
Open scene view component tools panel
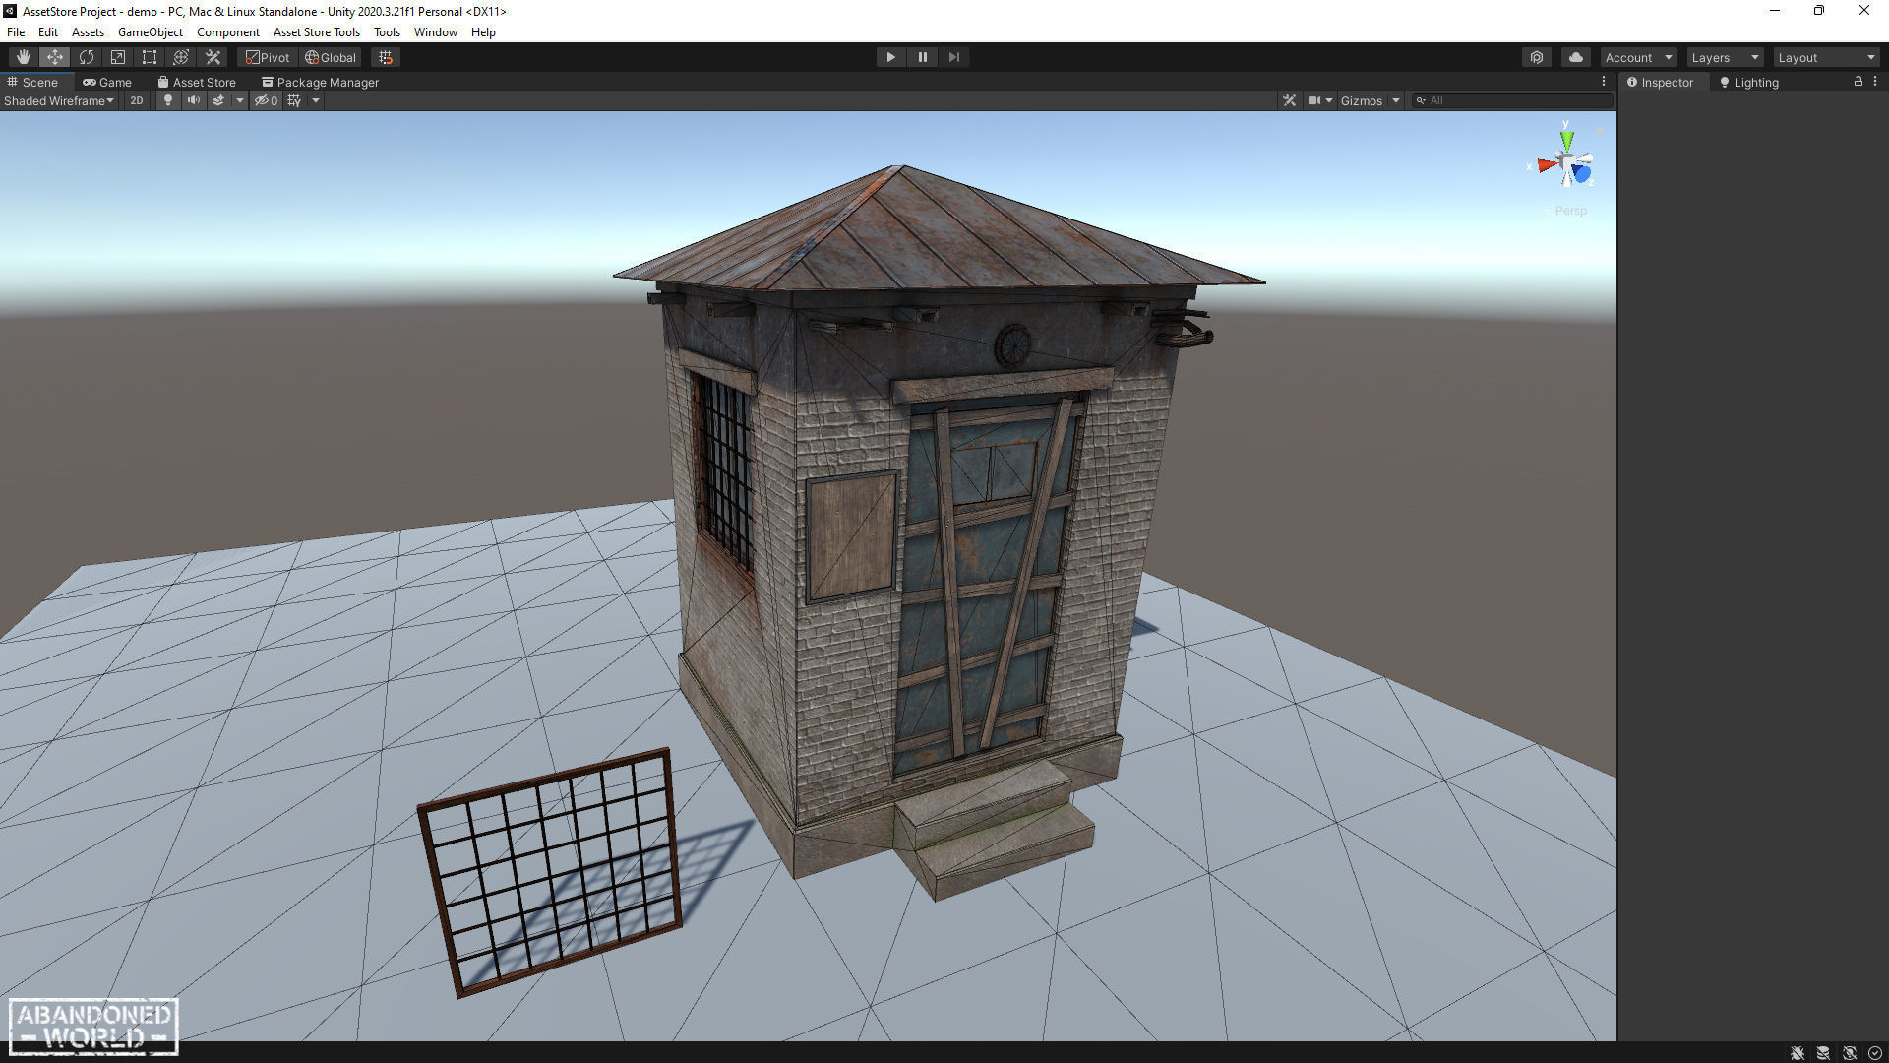1289,100
